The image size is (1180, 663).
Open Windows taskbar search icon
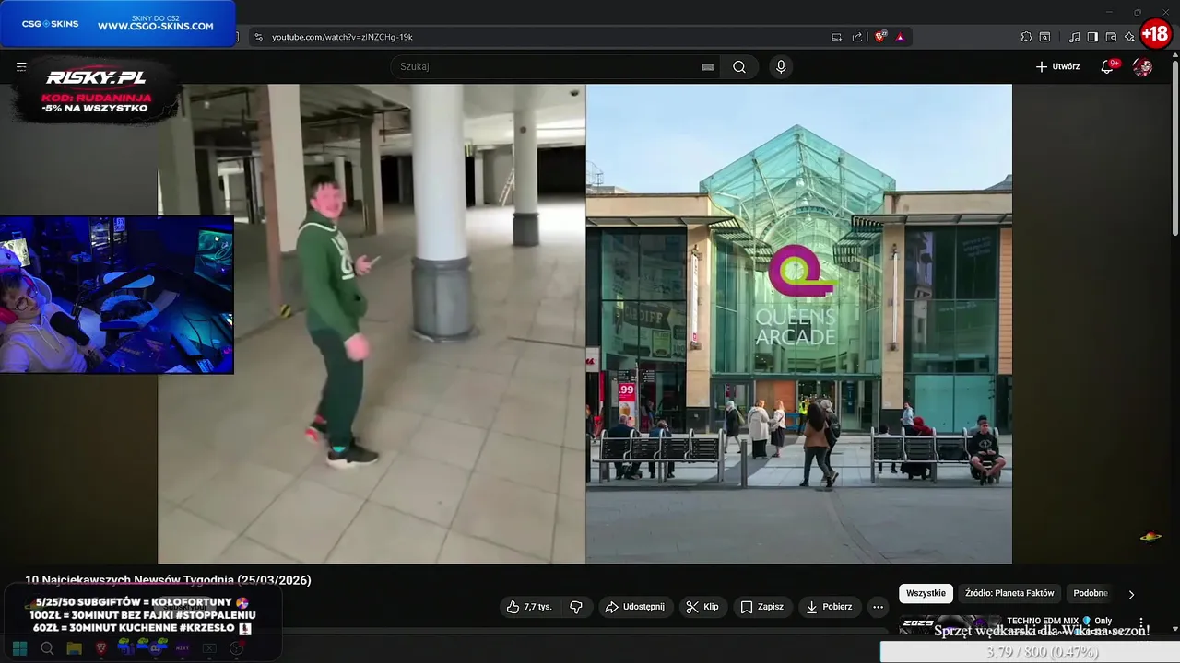(x=47, y=648)
